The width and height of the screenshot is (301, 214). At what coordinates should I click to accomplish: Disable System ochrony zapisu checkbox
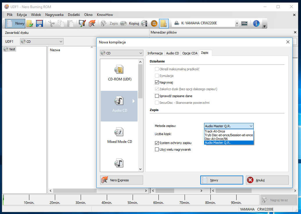click(157, 143)
